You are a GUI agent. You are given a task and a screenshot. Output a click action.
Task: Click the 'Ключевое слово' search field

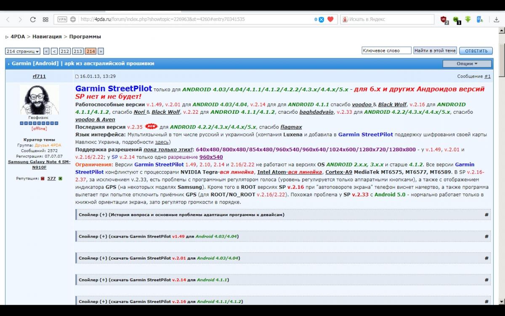click(386, 51)
